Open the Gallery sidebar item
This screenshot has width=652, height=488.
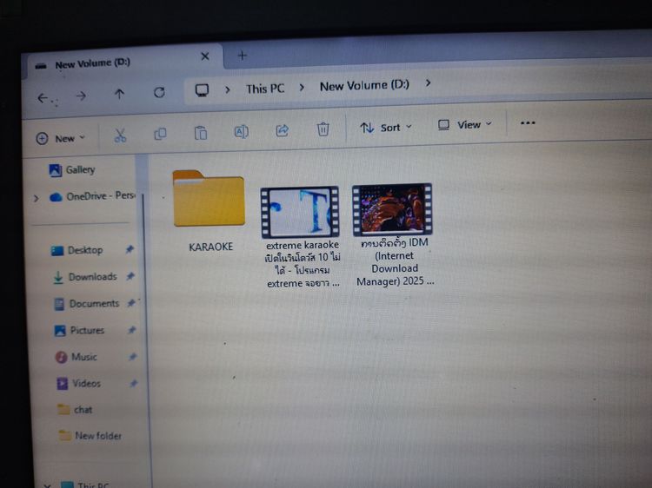80,170
